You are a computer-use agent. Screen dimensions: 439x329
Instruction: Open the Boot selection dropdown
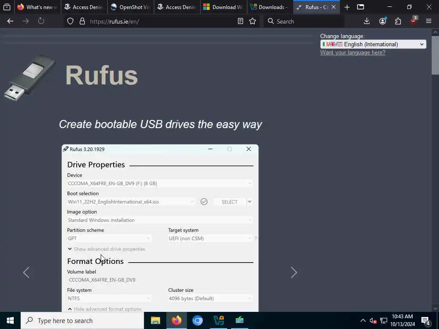(x=131, y=202)
